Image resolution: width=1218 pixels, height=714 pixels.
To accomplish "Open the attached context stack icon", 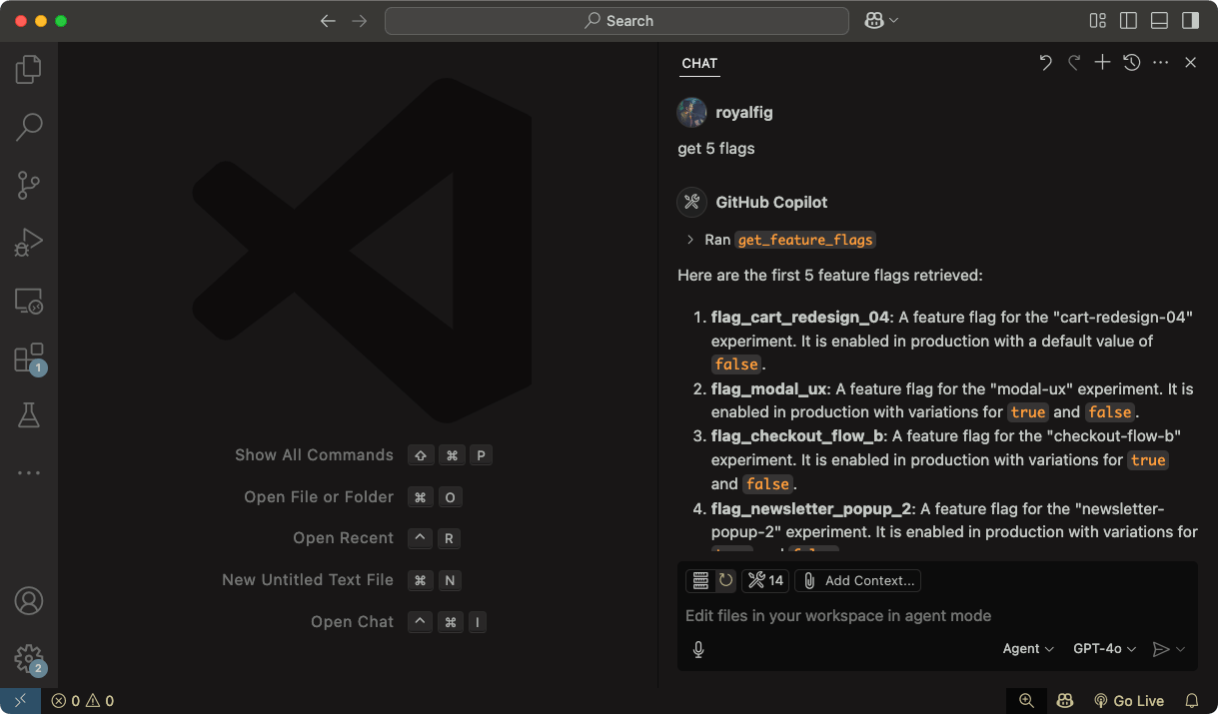I will tap(700, 580).
